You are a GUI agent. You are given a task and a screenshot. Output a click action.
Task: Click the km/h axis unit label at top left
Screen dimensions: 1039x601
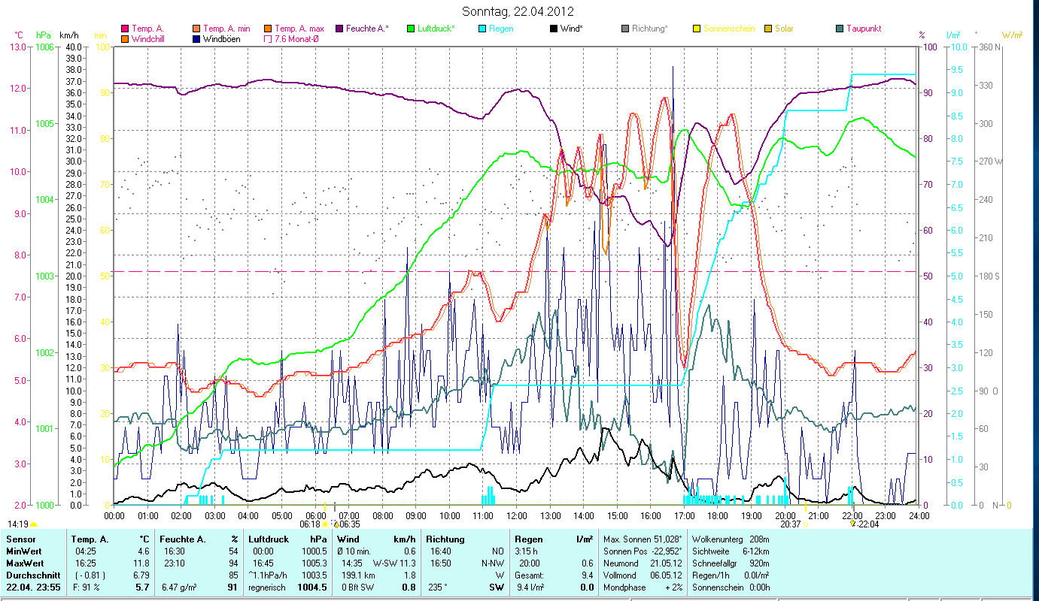68,35
